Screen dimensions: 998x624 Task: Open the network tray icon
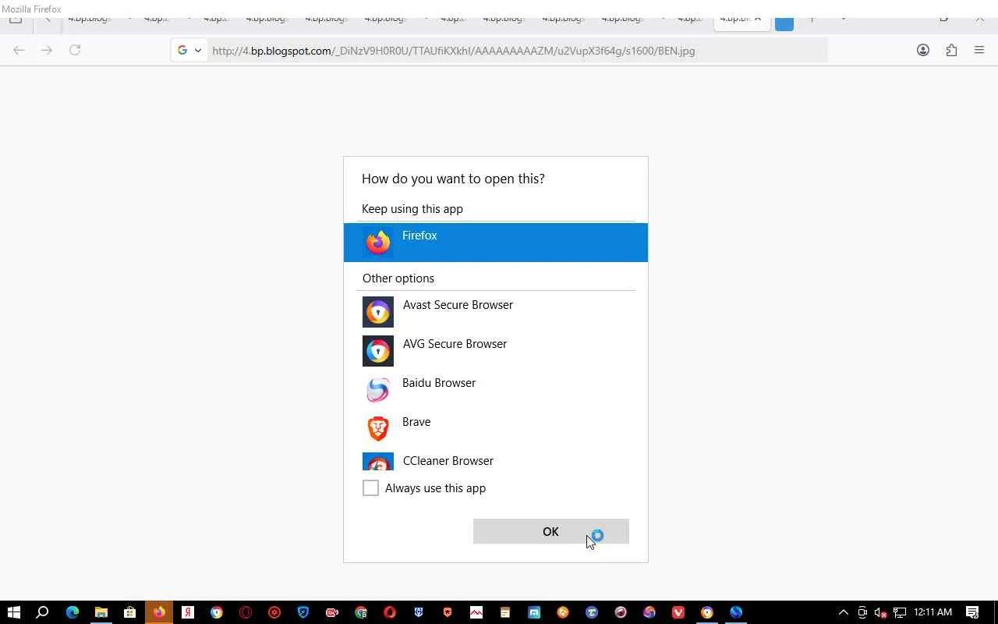900,612
